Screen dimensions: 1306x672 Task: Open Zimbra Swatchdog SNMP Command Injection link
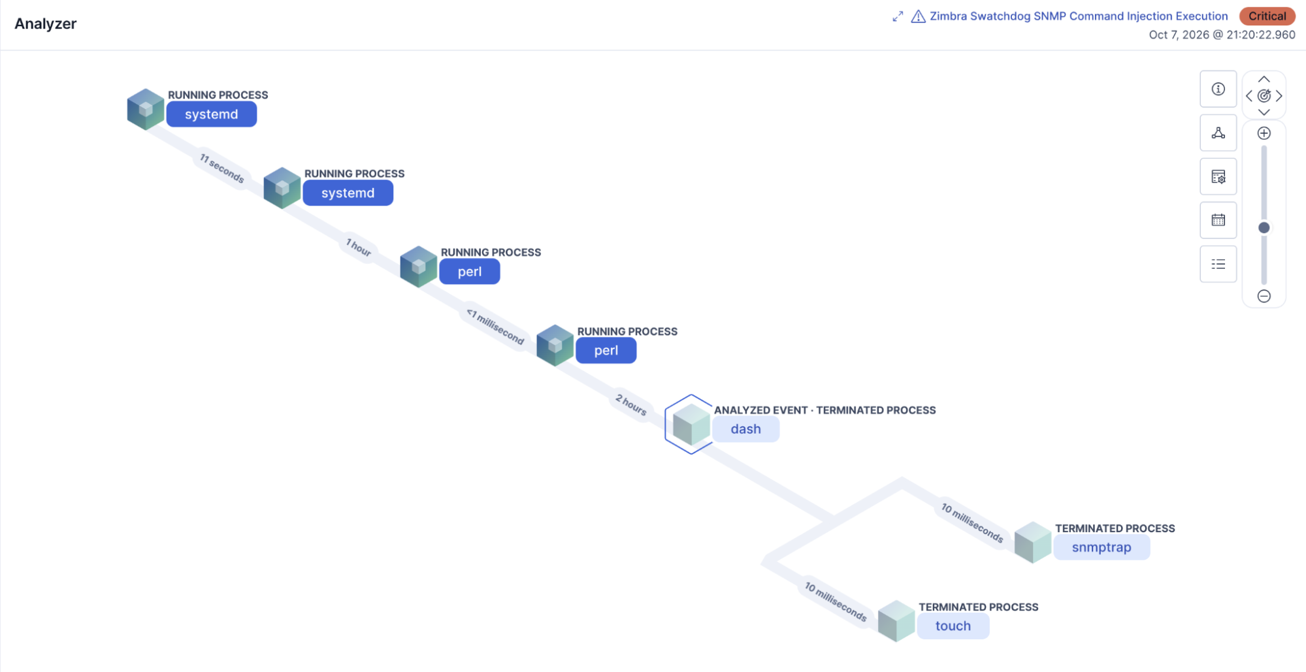click(x=1079, y=16)
